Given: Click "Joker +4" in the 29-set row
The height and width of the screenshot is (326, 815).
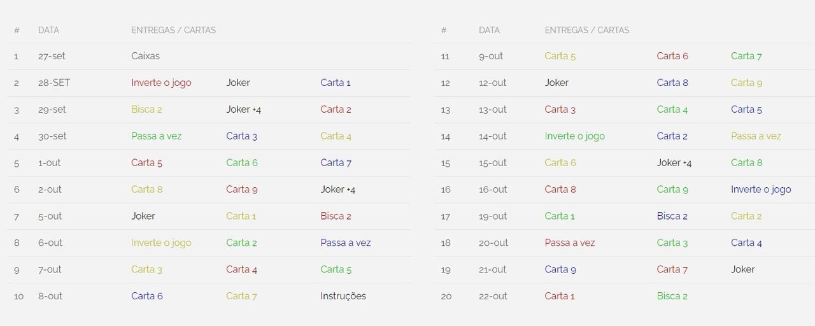Looking at the screenshot, I should [243, 110].
